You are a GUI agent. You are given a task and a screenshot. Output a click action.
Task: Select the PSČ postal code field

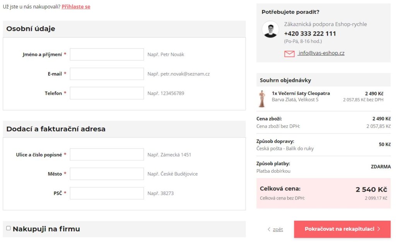pos(107,193)
